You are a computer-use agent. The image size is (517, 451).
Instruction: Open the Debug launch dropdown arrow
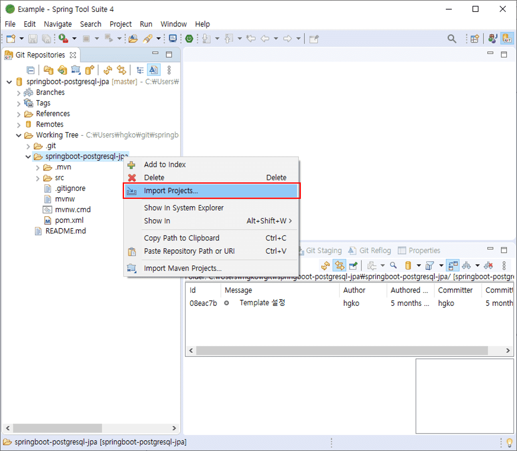pos(74,38)
